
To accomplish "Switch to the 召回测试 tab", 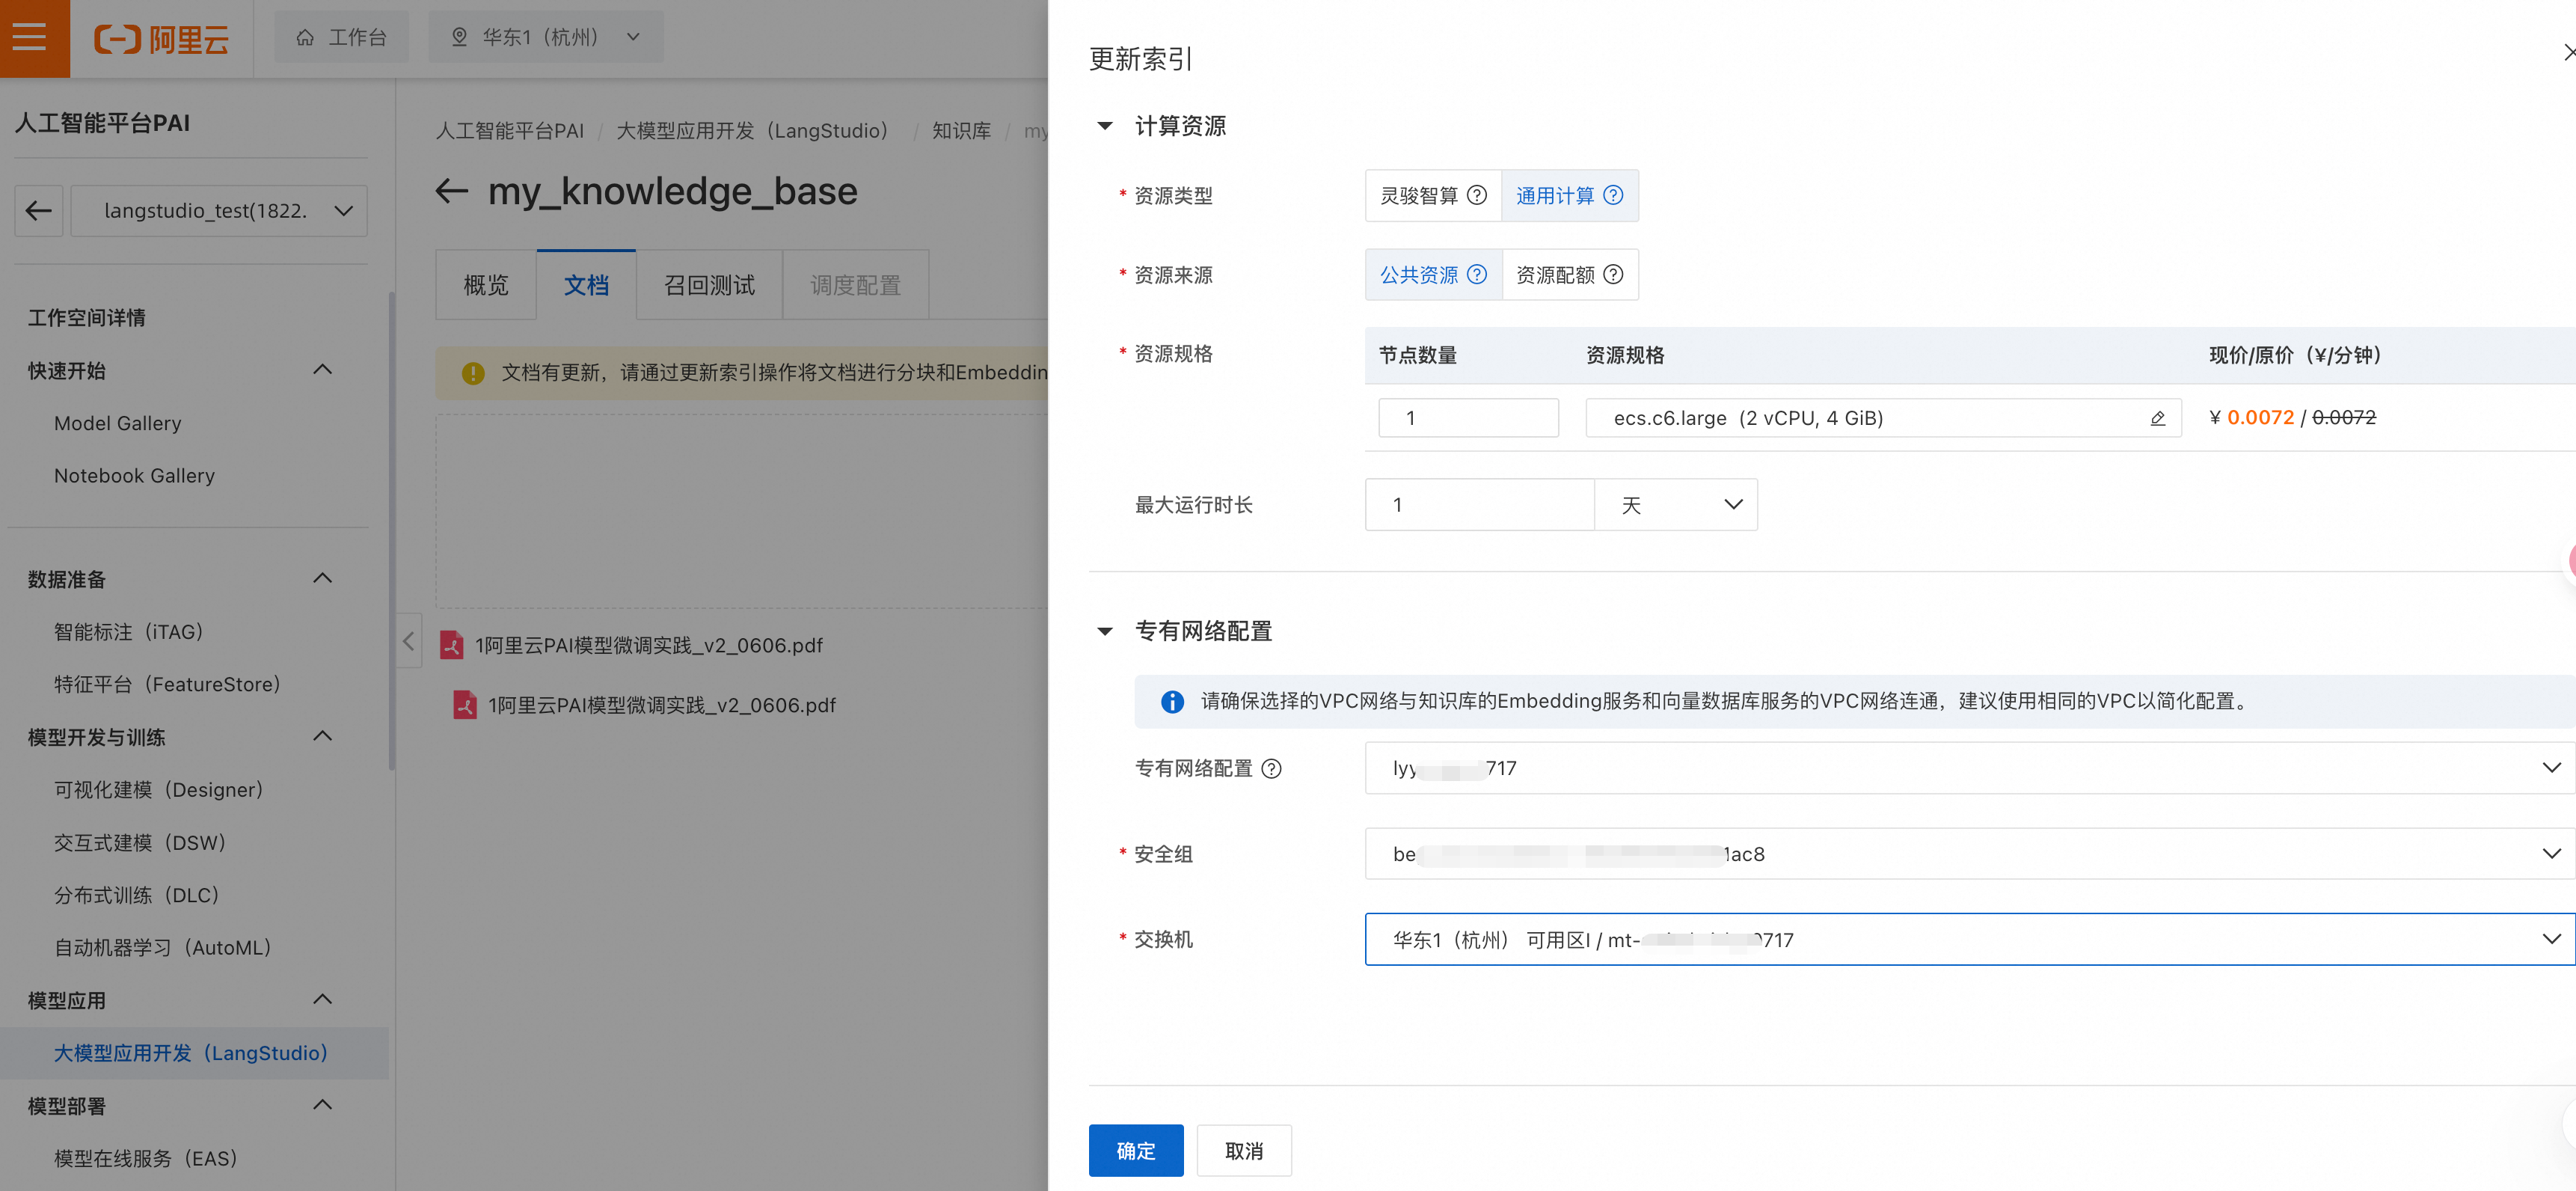I will pyautogui.click(x=709, y=286).
